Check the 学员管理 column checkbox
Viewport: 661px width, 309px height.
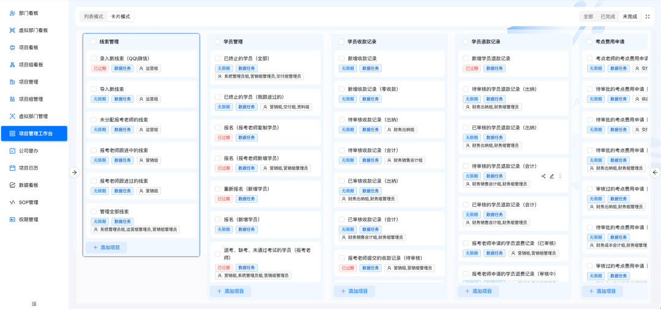click(217, 42)
